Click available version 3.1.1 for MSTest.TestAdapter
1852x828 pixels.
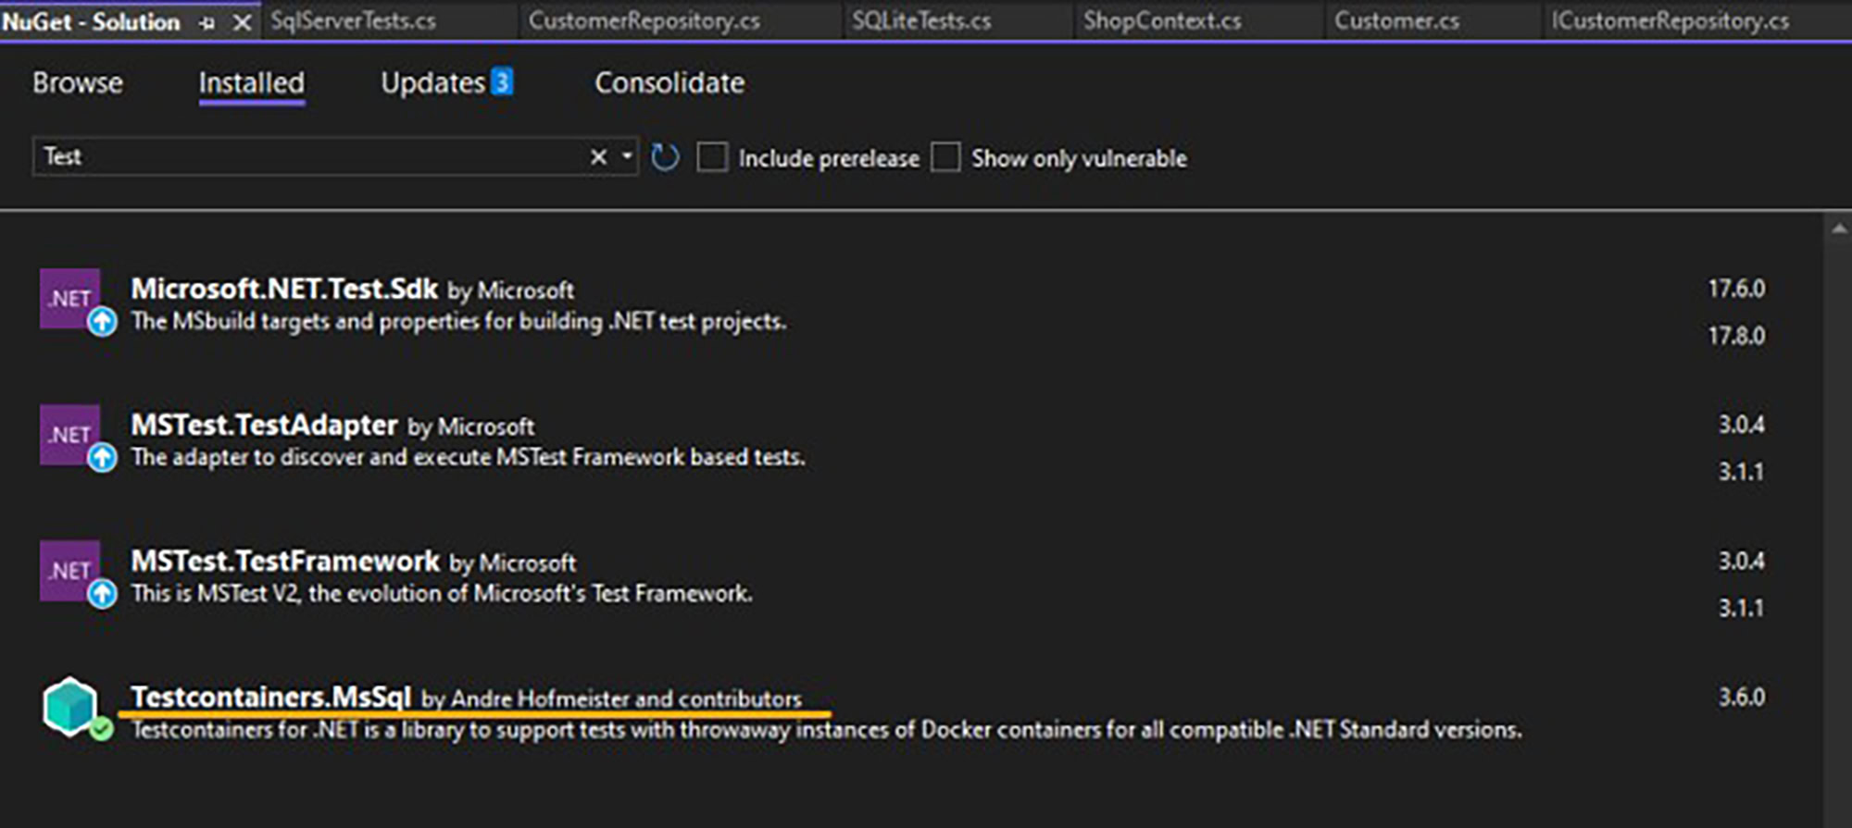pos(1742,472)
